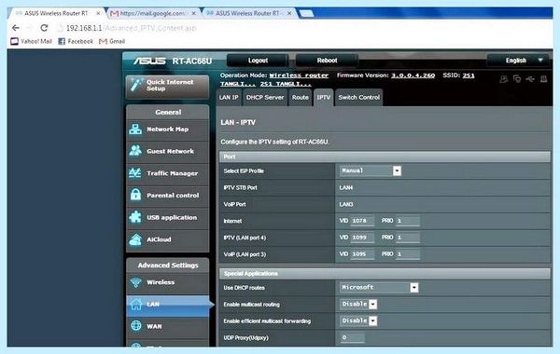Click the printer status icon in header
This screenshot has height=354, width=560.
(x=543, y=79)
